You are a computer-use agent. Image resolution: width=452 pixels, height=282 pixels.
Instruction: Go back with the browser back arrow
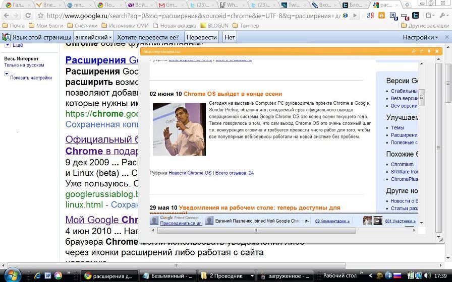click(7, 16)
